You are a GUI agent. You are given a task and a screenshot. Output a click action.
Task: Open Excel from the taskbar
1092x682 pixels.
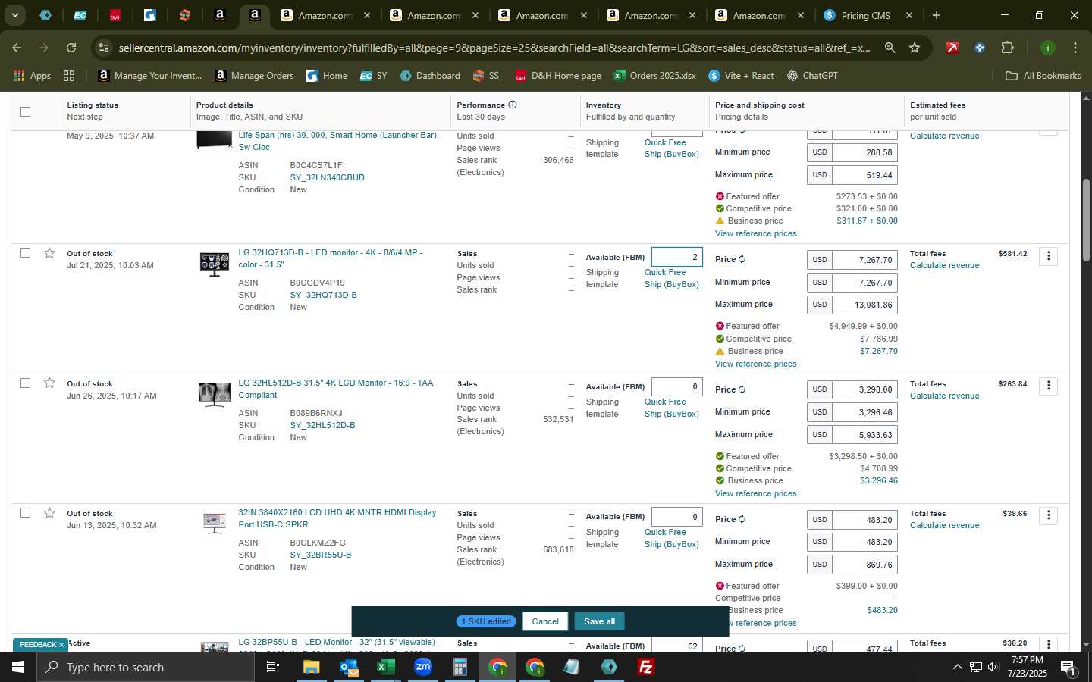coord(385,667)
